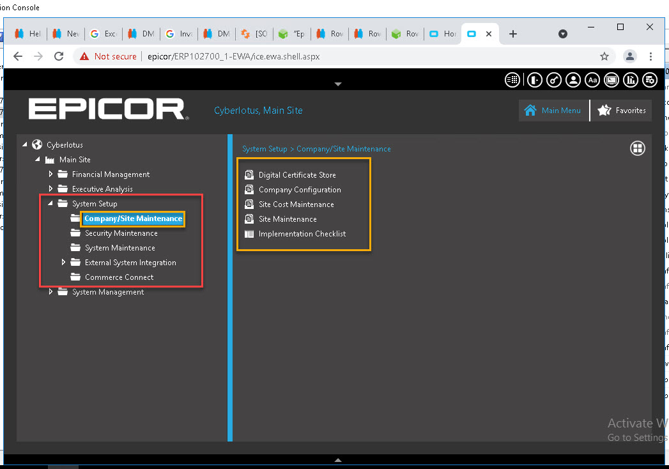Open Site Cost Maintenance
Screen dimensions: 669x469
click(x=296, y=204)
